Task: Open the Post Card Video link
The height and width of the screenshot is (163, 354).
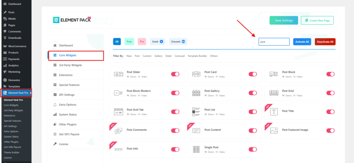Action: point(220,77)
